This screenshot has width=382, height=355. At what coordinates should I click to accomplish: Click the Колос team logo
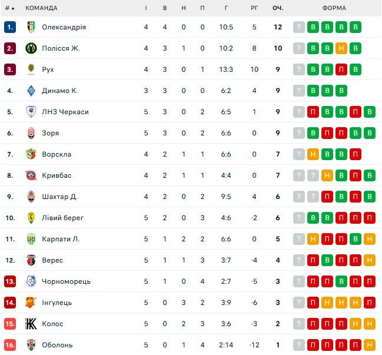pyautogui.click(x=31, y=324)
